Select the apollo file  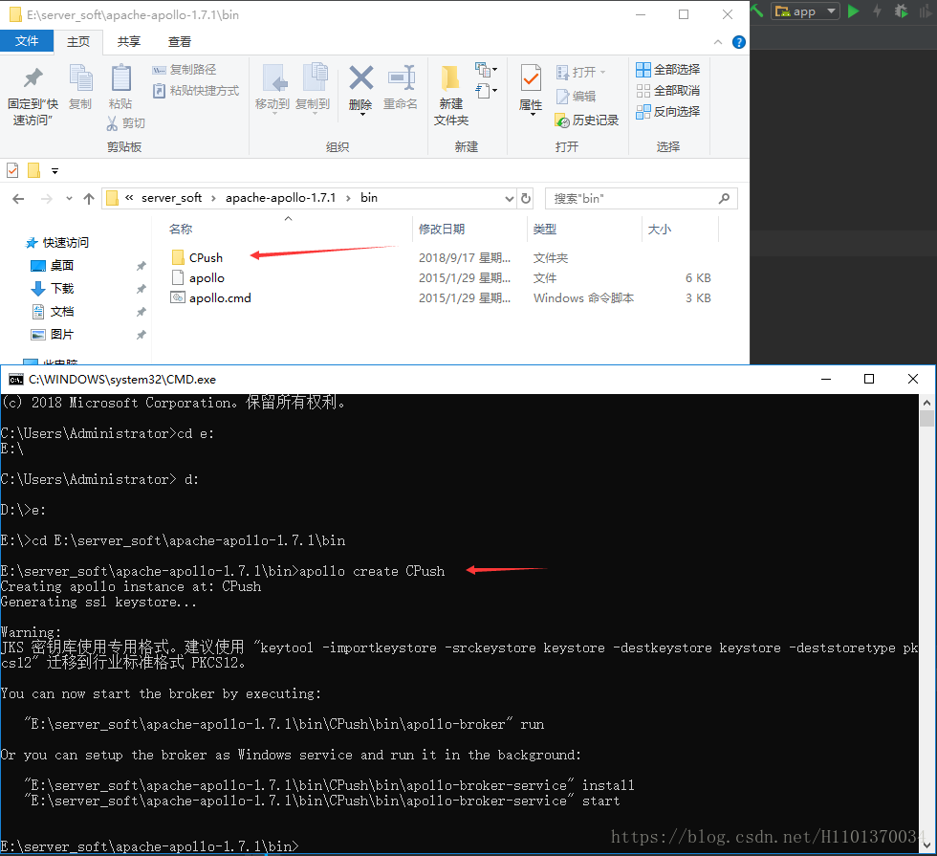(x=207, y=278)
